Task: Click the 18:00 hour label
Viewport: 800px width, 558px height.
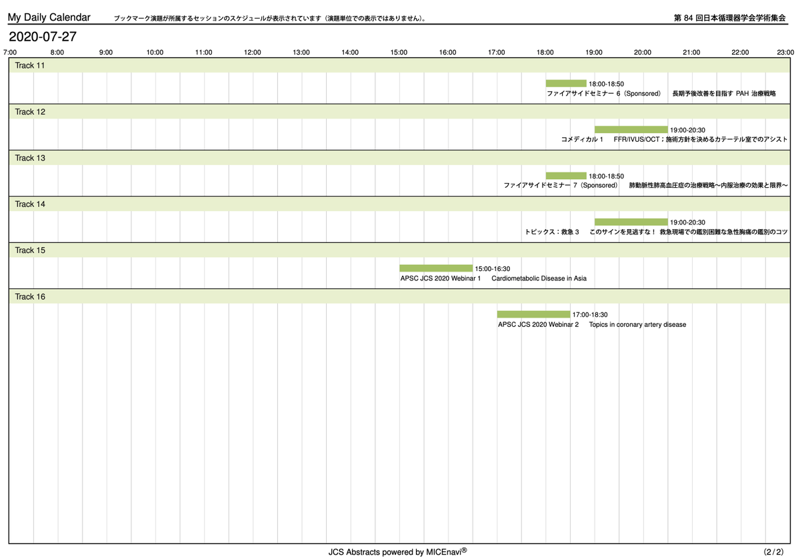Action: coord(545,52)
